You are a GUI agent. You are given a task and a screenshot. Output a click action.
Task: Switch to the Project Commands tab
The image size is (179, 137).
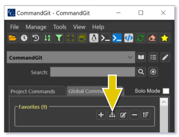[x=33, y=92]
